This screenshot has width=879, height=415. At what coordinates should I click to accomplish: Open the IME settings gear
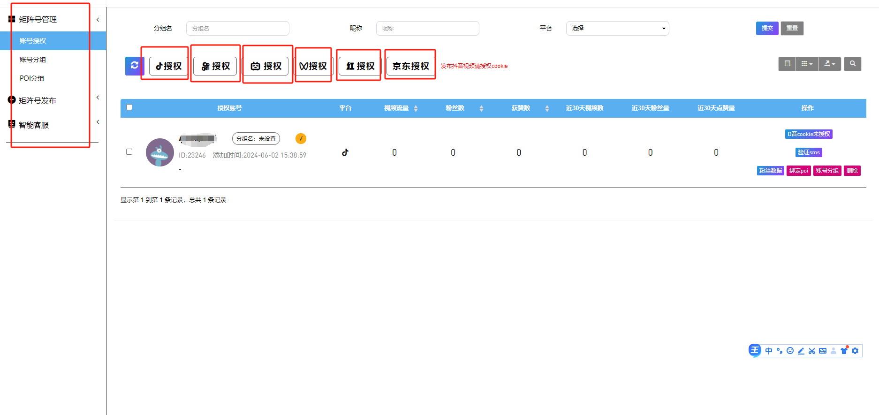(x=855, y=351)
